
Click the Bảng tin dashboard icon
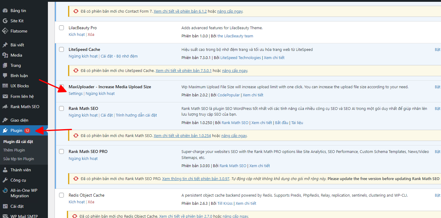(5, 11)
